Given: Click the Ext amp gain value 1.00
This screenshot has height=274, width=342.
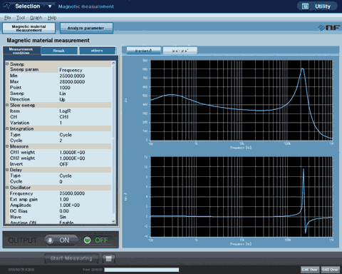Looking at the screenshot, I should 64,199.
